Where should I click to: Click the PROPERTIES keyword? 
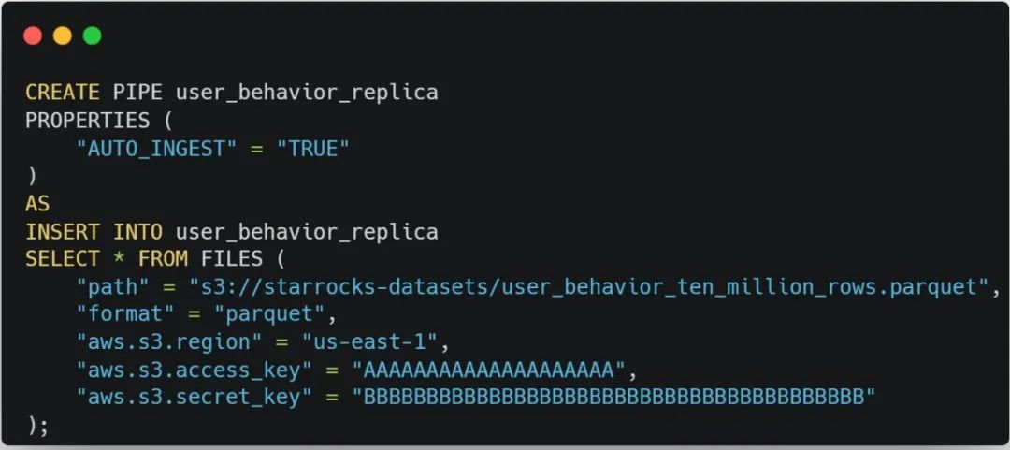(88, 121)
